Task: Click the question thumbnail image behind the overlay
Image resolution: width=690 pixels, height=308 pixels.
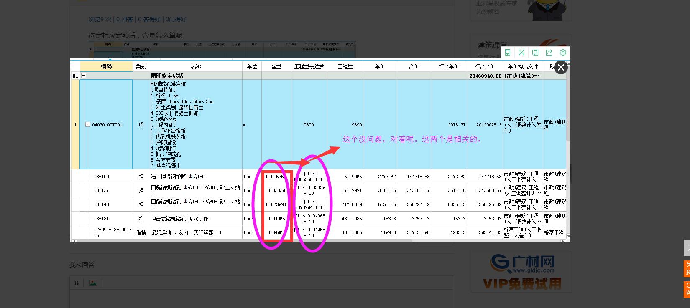Action: [x=222, y=50]
